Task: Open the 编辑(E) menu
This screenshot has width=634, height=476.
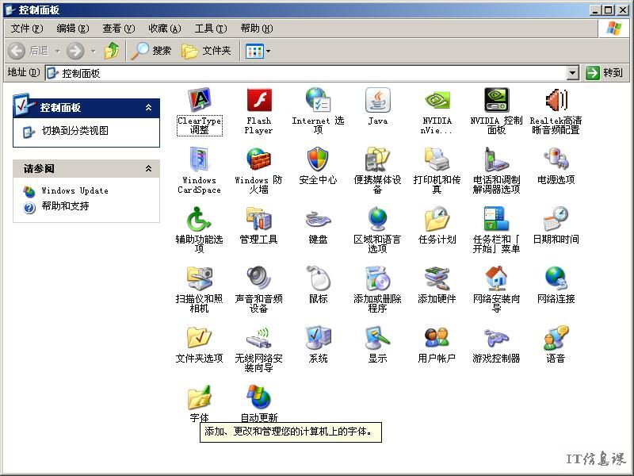Action: (73, 29)
